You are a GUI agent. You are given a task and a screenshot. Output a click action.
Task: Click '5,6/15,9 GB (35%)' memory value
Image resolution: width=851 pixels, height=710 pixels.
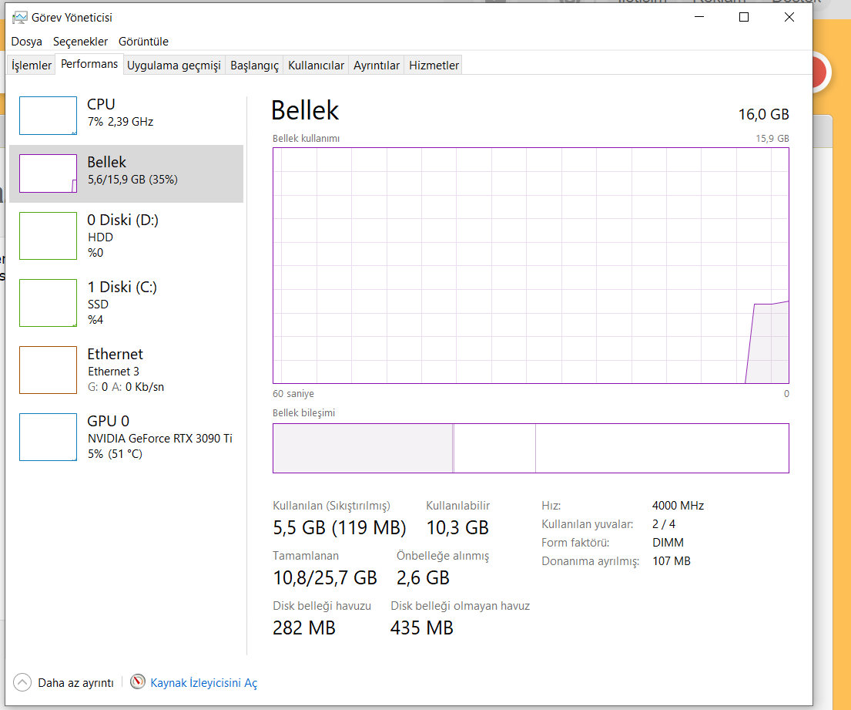(132, 180)
